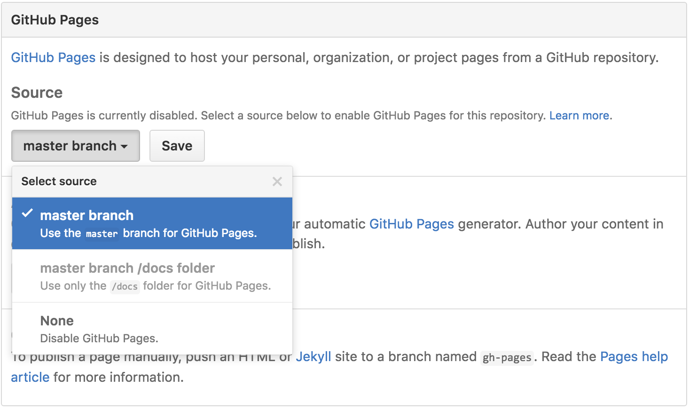Viewport: 689px width, 410px height.
Task: Visit the Jekyll link
Action: (313, 356)
